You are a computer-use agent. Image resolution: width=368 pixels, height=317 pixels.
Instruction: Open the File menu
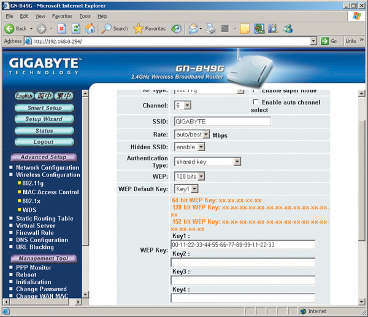(x=9, y=16)
